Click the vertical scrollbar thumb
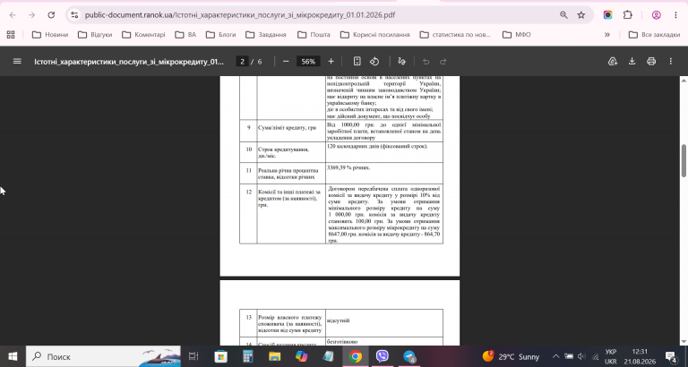688x367 pixels. [x=684, y=160]
